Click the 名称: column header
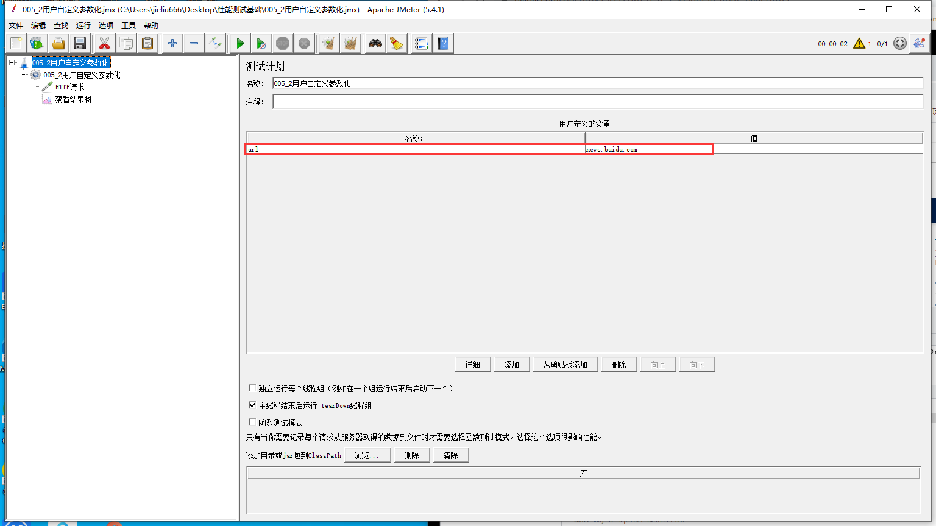The width and height of the screenshot is (936, 526). (x=416, y=138)
